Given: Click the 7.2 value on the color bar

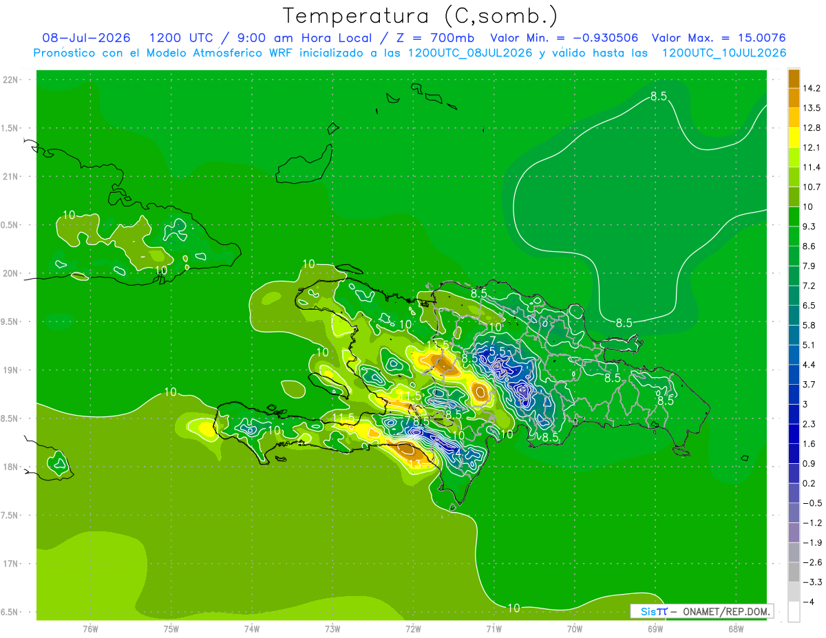Looking at the screenshot, I should coord(809,286).
